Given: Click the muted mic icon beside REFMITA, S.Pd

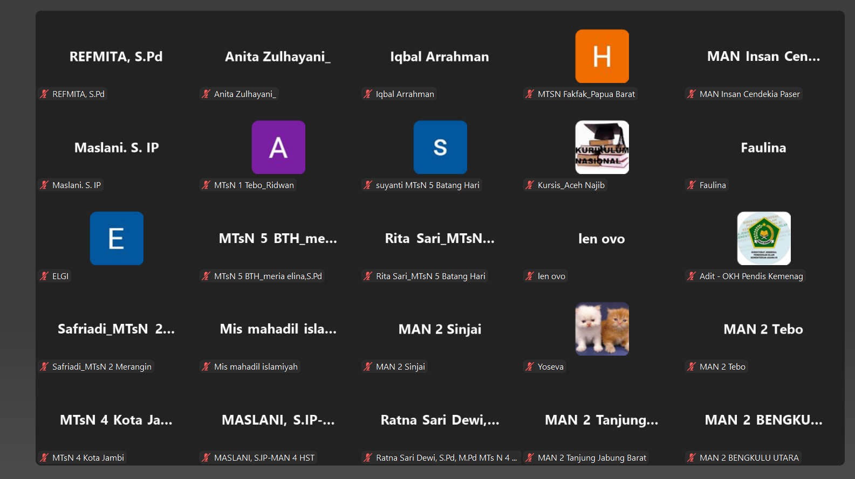Looking at the screenshot, I should tap(44, 94).
